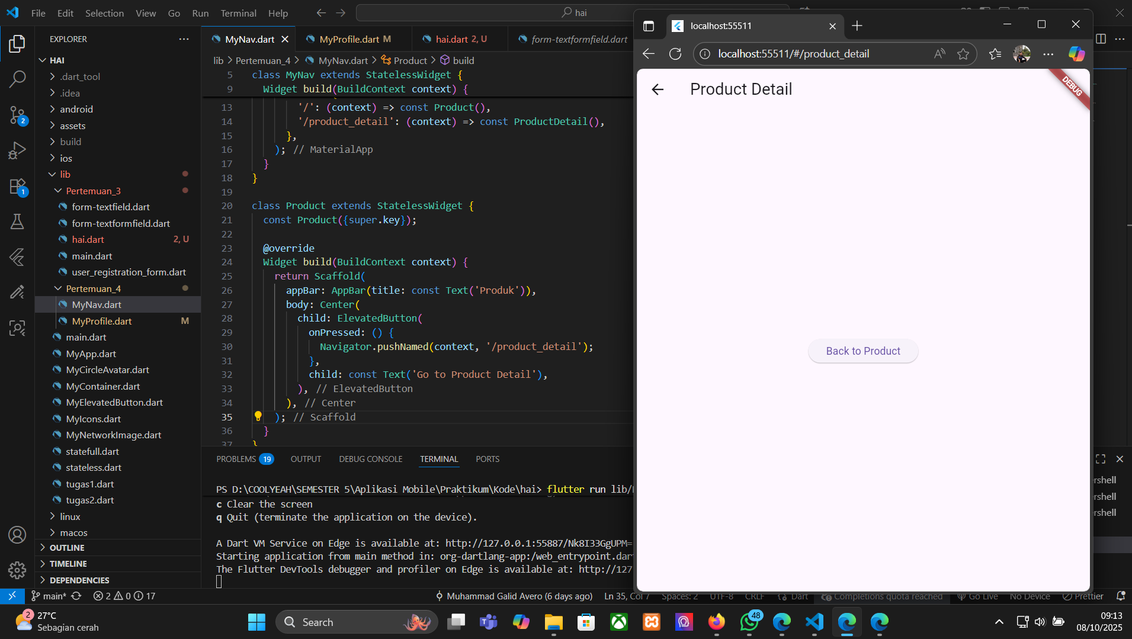
Task: Expand the TIMELINE section
Action: coord(68,564)
